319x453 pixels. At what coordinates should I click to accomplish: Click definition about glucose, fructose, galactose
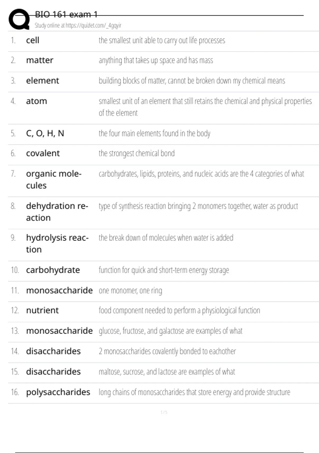(170, 331)
